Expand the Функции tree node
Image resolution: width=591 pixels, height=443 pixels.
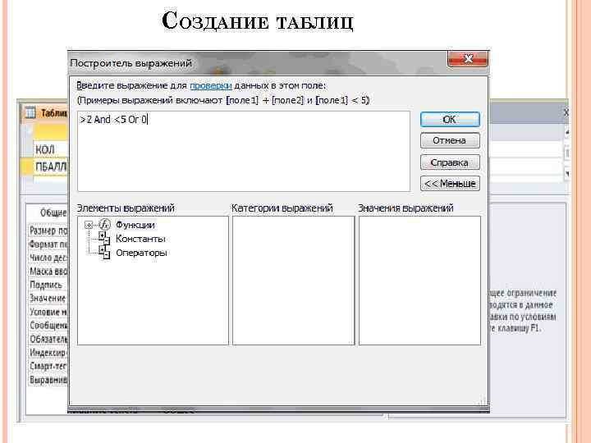[x=89, y=225]
